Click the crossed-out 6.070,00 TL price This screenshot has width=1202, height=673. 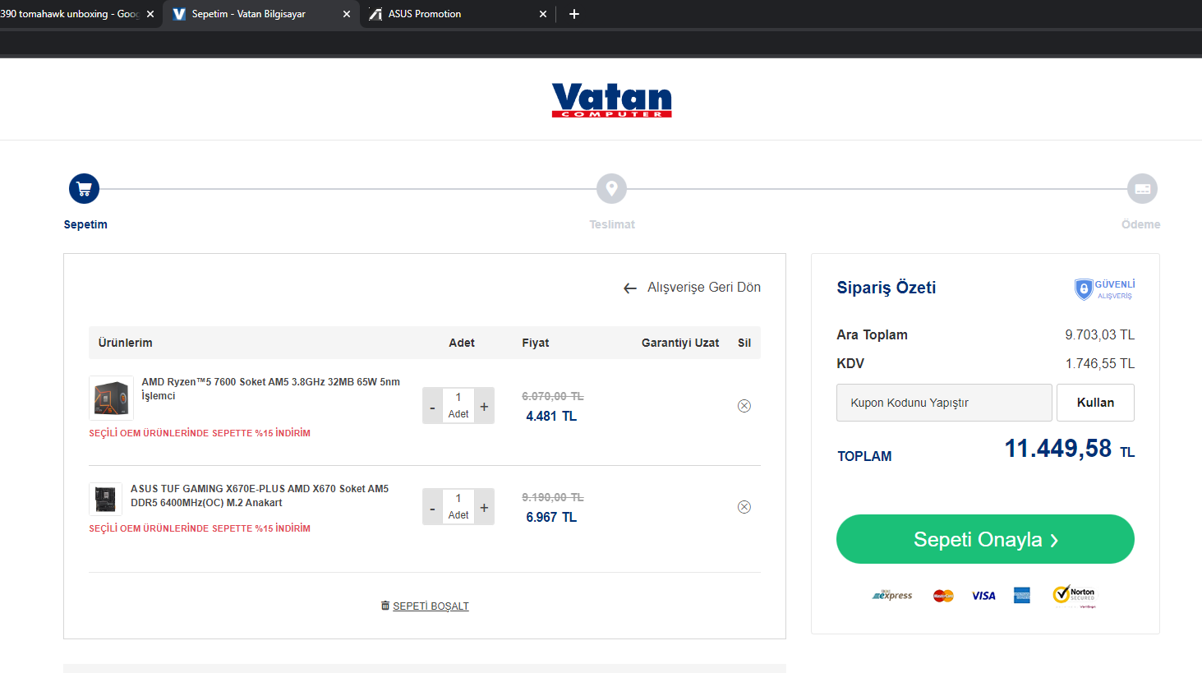click(553, 396)
